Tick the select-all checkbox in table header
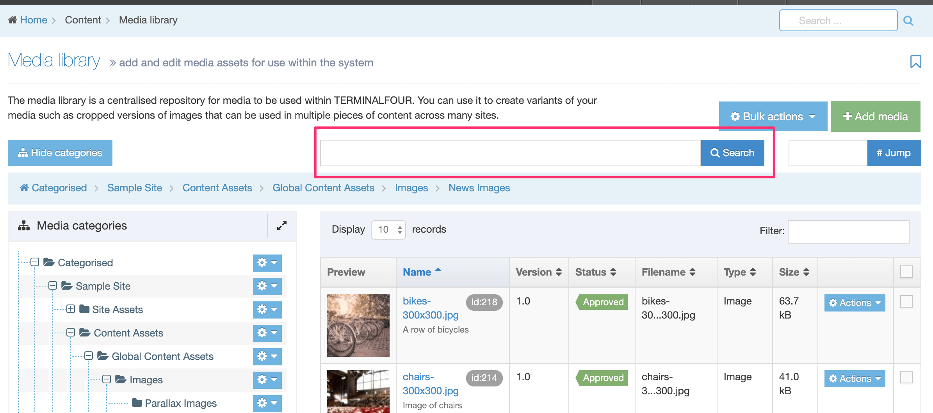The height and width of the screenshot is (413, 933). (x=906, y=272)
